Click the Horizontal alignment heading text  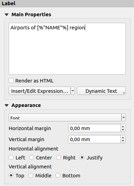[34, 149]
